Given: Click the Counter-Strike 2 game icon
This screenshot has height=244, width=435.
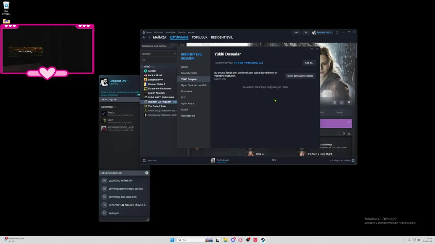Looking at the screenshot, I should click(x=145, y=84).
